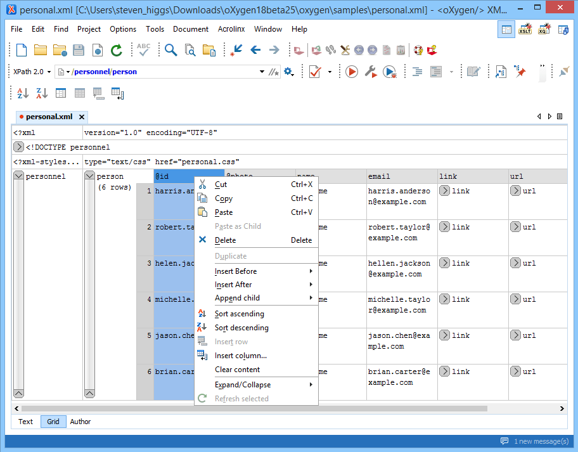Switch to Author editing mode
This screenshot has height=452, width=578.
tap(80, 422)
